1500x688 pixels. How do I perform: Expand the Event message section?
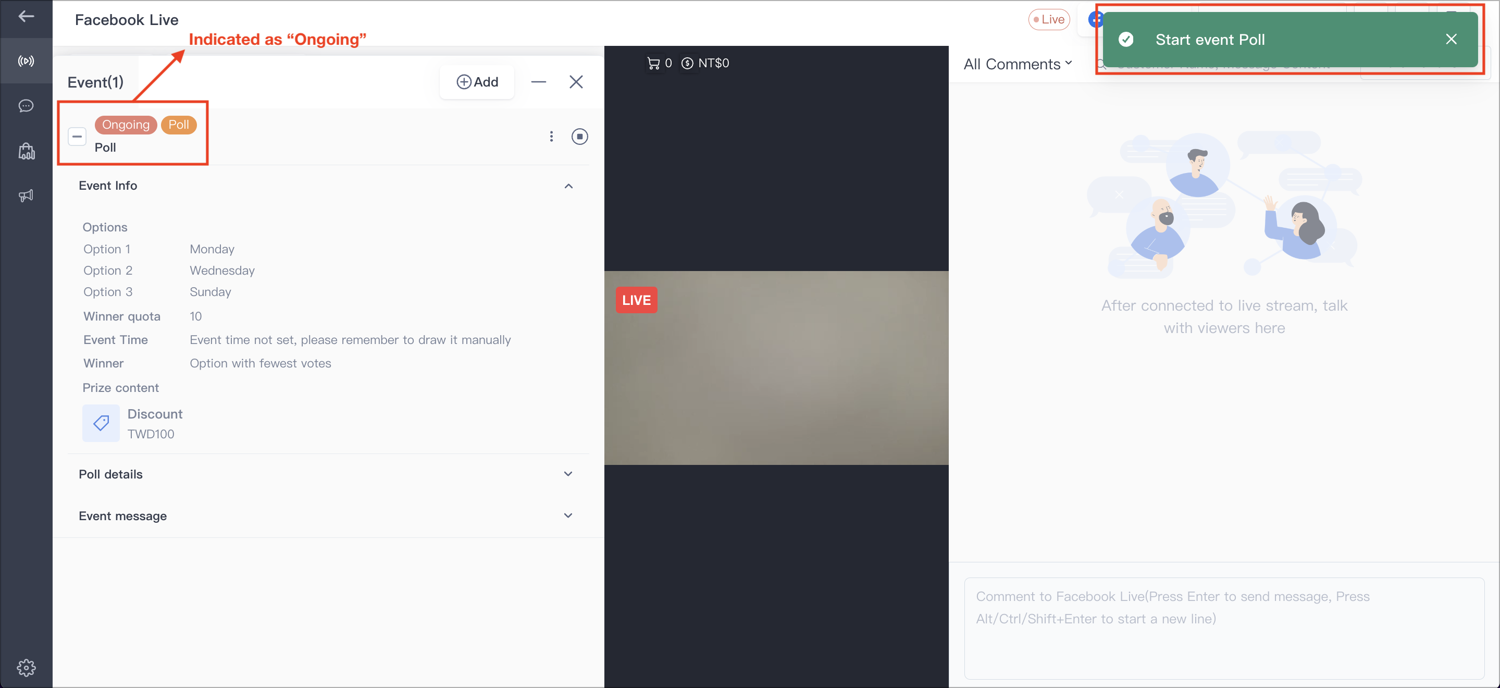[x=568, y=515]
